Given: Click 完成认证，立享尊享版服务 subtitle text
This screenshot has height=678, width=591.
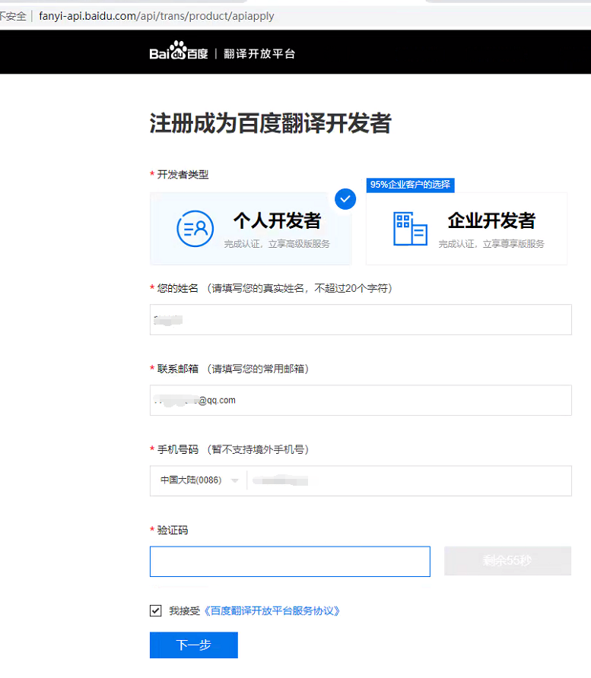Looking at the screenshot, I should 491,244.
